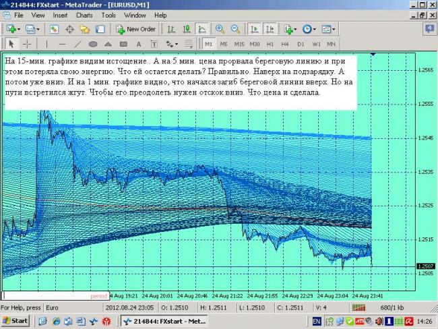438x329 pixels.
Task: Switch to Line Chart display
Action: (x=202, y=29)
